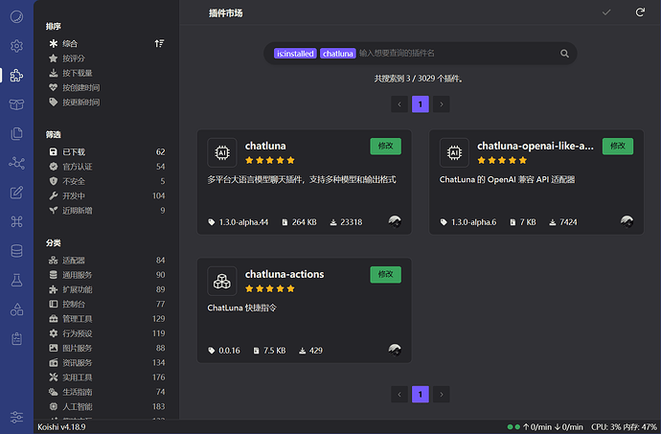This screenshot has height=434, width=661.
Task: Toggle the 已下载 installed filter
Action: 74,151
